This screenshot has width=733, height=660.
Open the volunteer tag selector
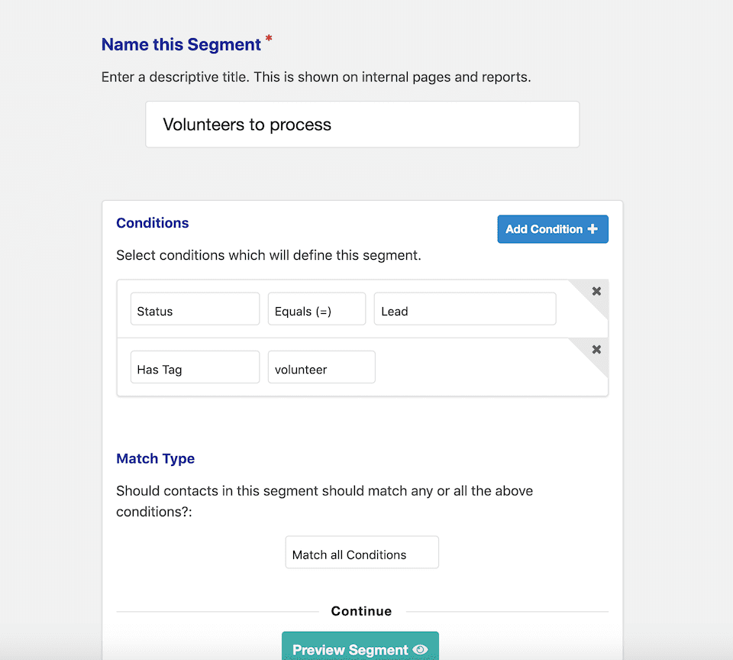coord(321,367)
